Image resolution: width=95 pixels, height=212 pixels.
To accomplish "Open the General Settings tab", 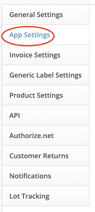I will point(46,14).
